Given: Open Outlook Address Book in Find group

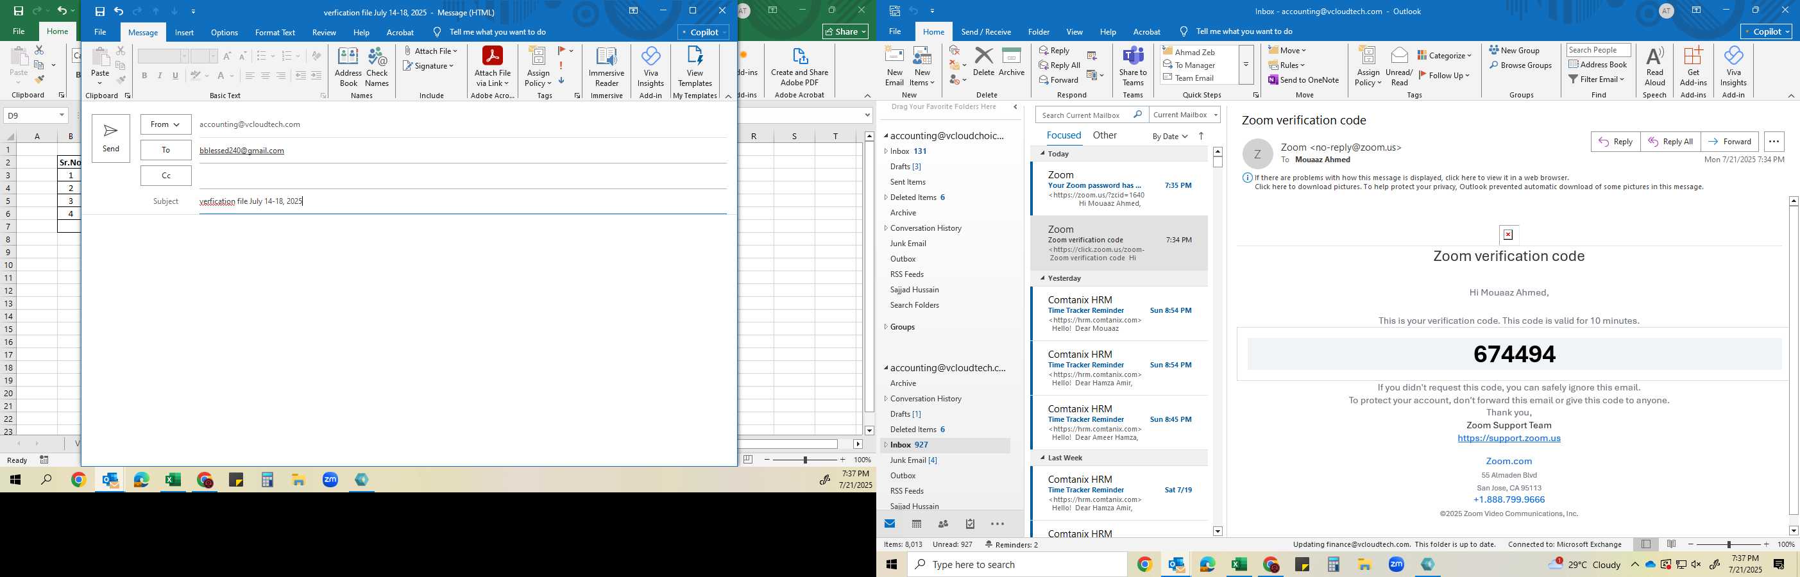Looking at the screenshot, I should pos(1598,64).
